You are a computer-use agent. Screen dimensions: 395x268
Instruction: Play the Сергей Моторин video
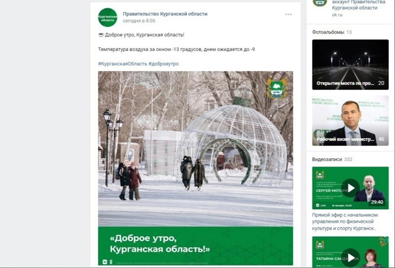click(350, 188)
